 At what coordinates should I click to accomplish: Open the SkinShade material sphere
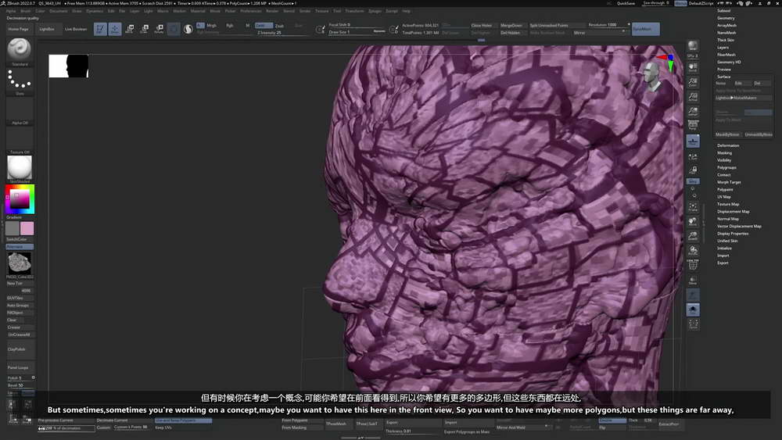tap(20, 168)
